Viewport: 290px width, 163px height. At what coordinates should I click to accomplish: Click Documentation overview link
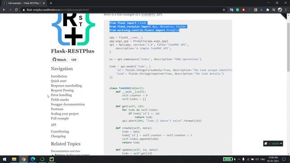point(65,151)
